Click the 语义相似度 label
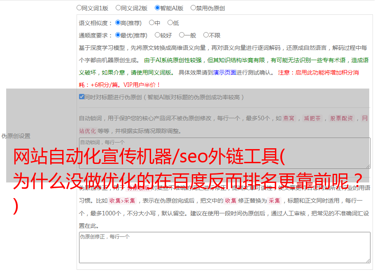 click(x=95, y=23)
